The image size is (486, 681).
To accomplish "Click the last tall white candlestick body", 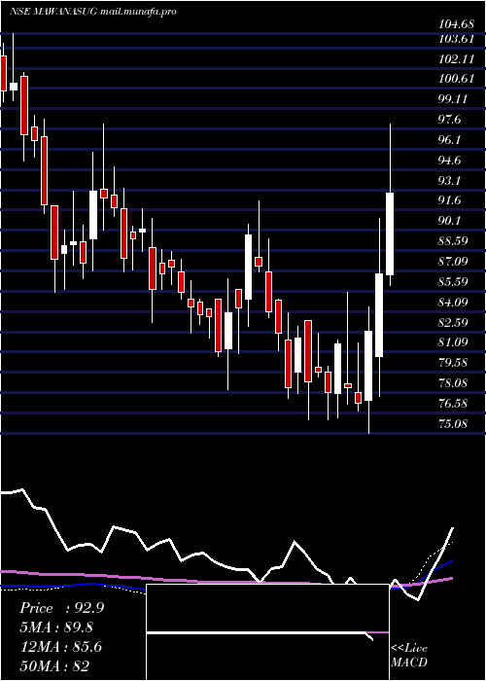I will [x=390, y=233].
